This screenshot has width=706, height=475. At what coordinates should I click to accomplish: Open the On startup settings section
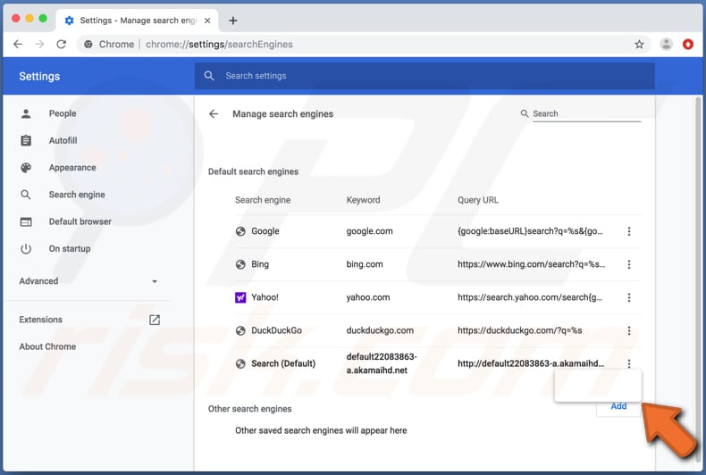69,249
